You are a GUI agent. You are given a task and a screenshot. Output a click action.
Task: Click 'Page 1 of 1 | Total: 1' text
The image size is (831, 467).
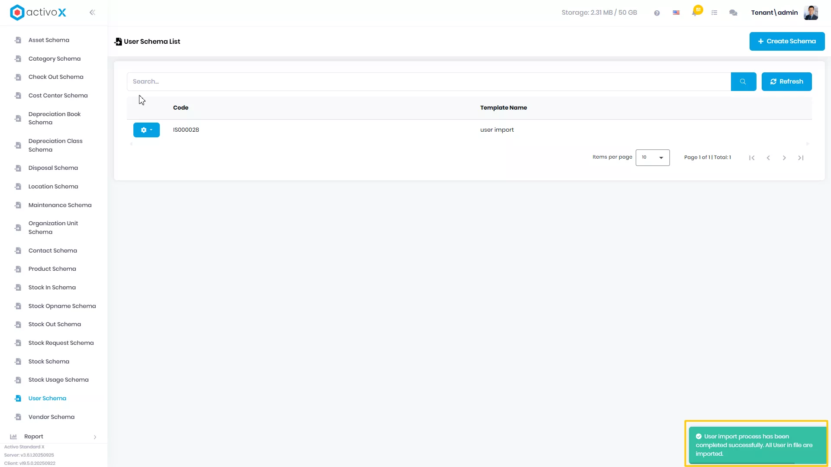click(708, 157)
